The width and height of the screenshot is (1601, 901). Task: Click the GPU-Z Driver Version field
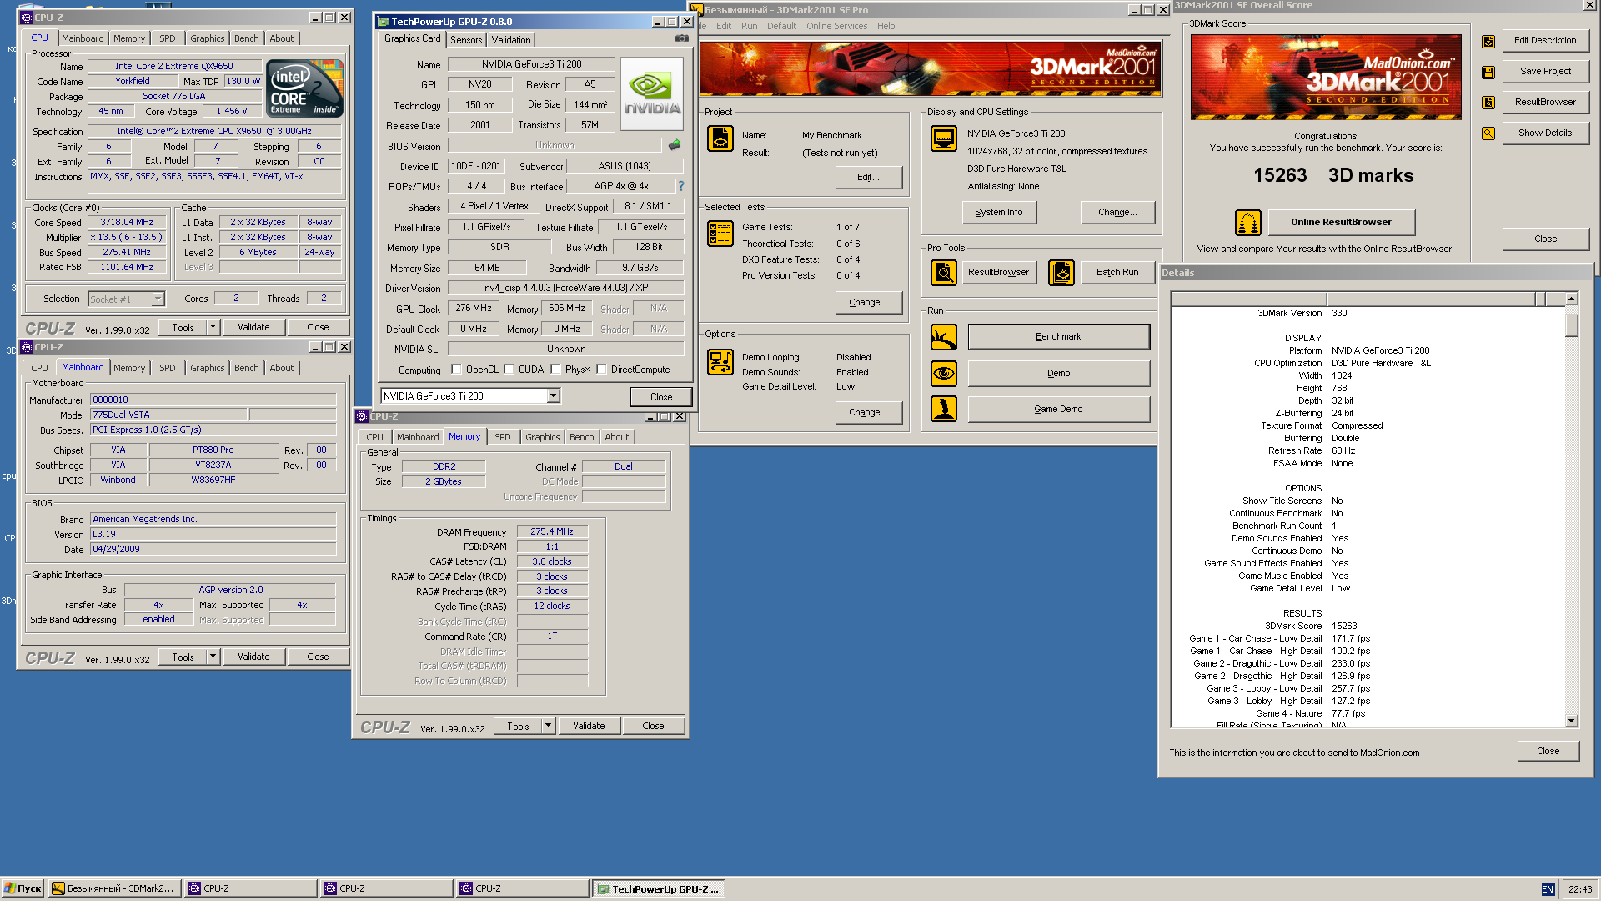[x=566, y=288]
